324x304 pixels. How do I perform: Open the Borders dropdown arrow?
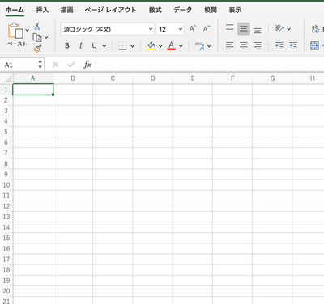pyautogui.click(x=132, y=46)
